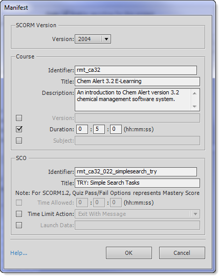221x278 pixels.
Task: Click the Time Limit Action label
Action: click(51, 214)
